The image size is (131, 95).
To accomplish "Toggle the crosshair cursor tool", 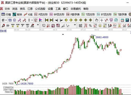I will pos(102,20).
